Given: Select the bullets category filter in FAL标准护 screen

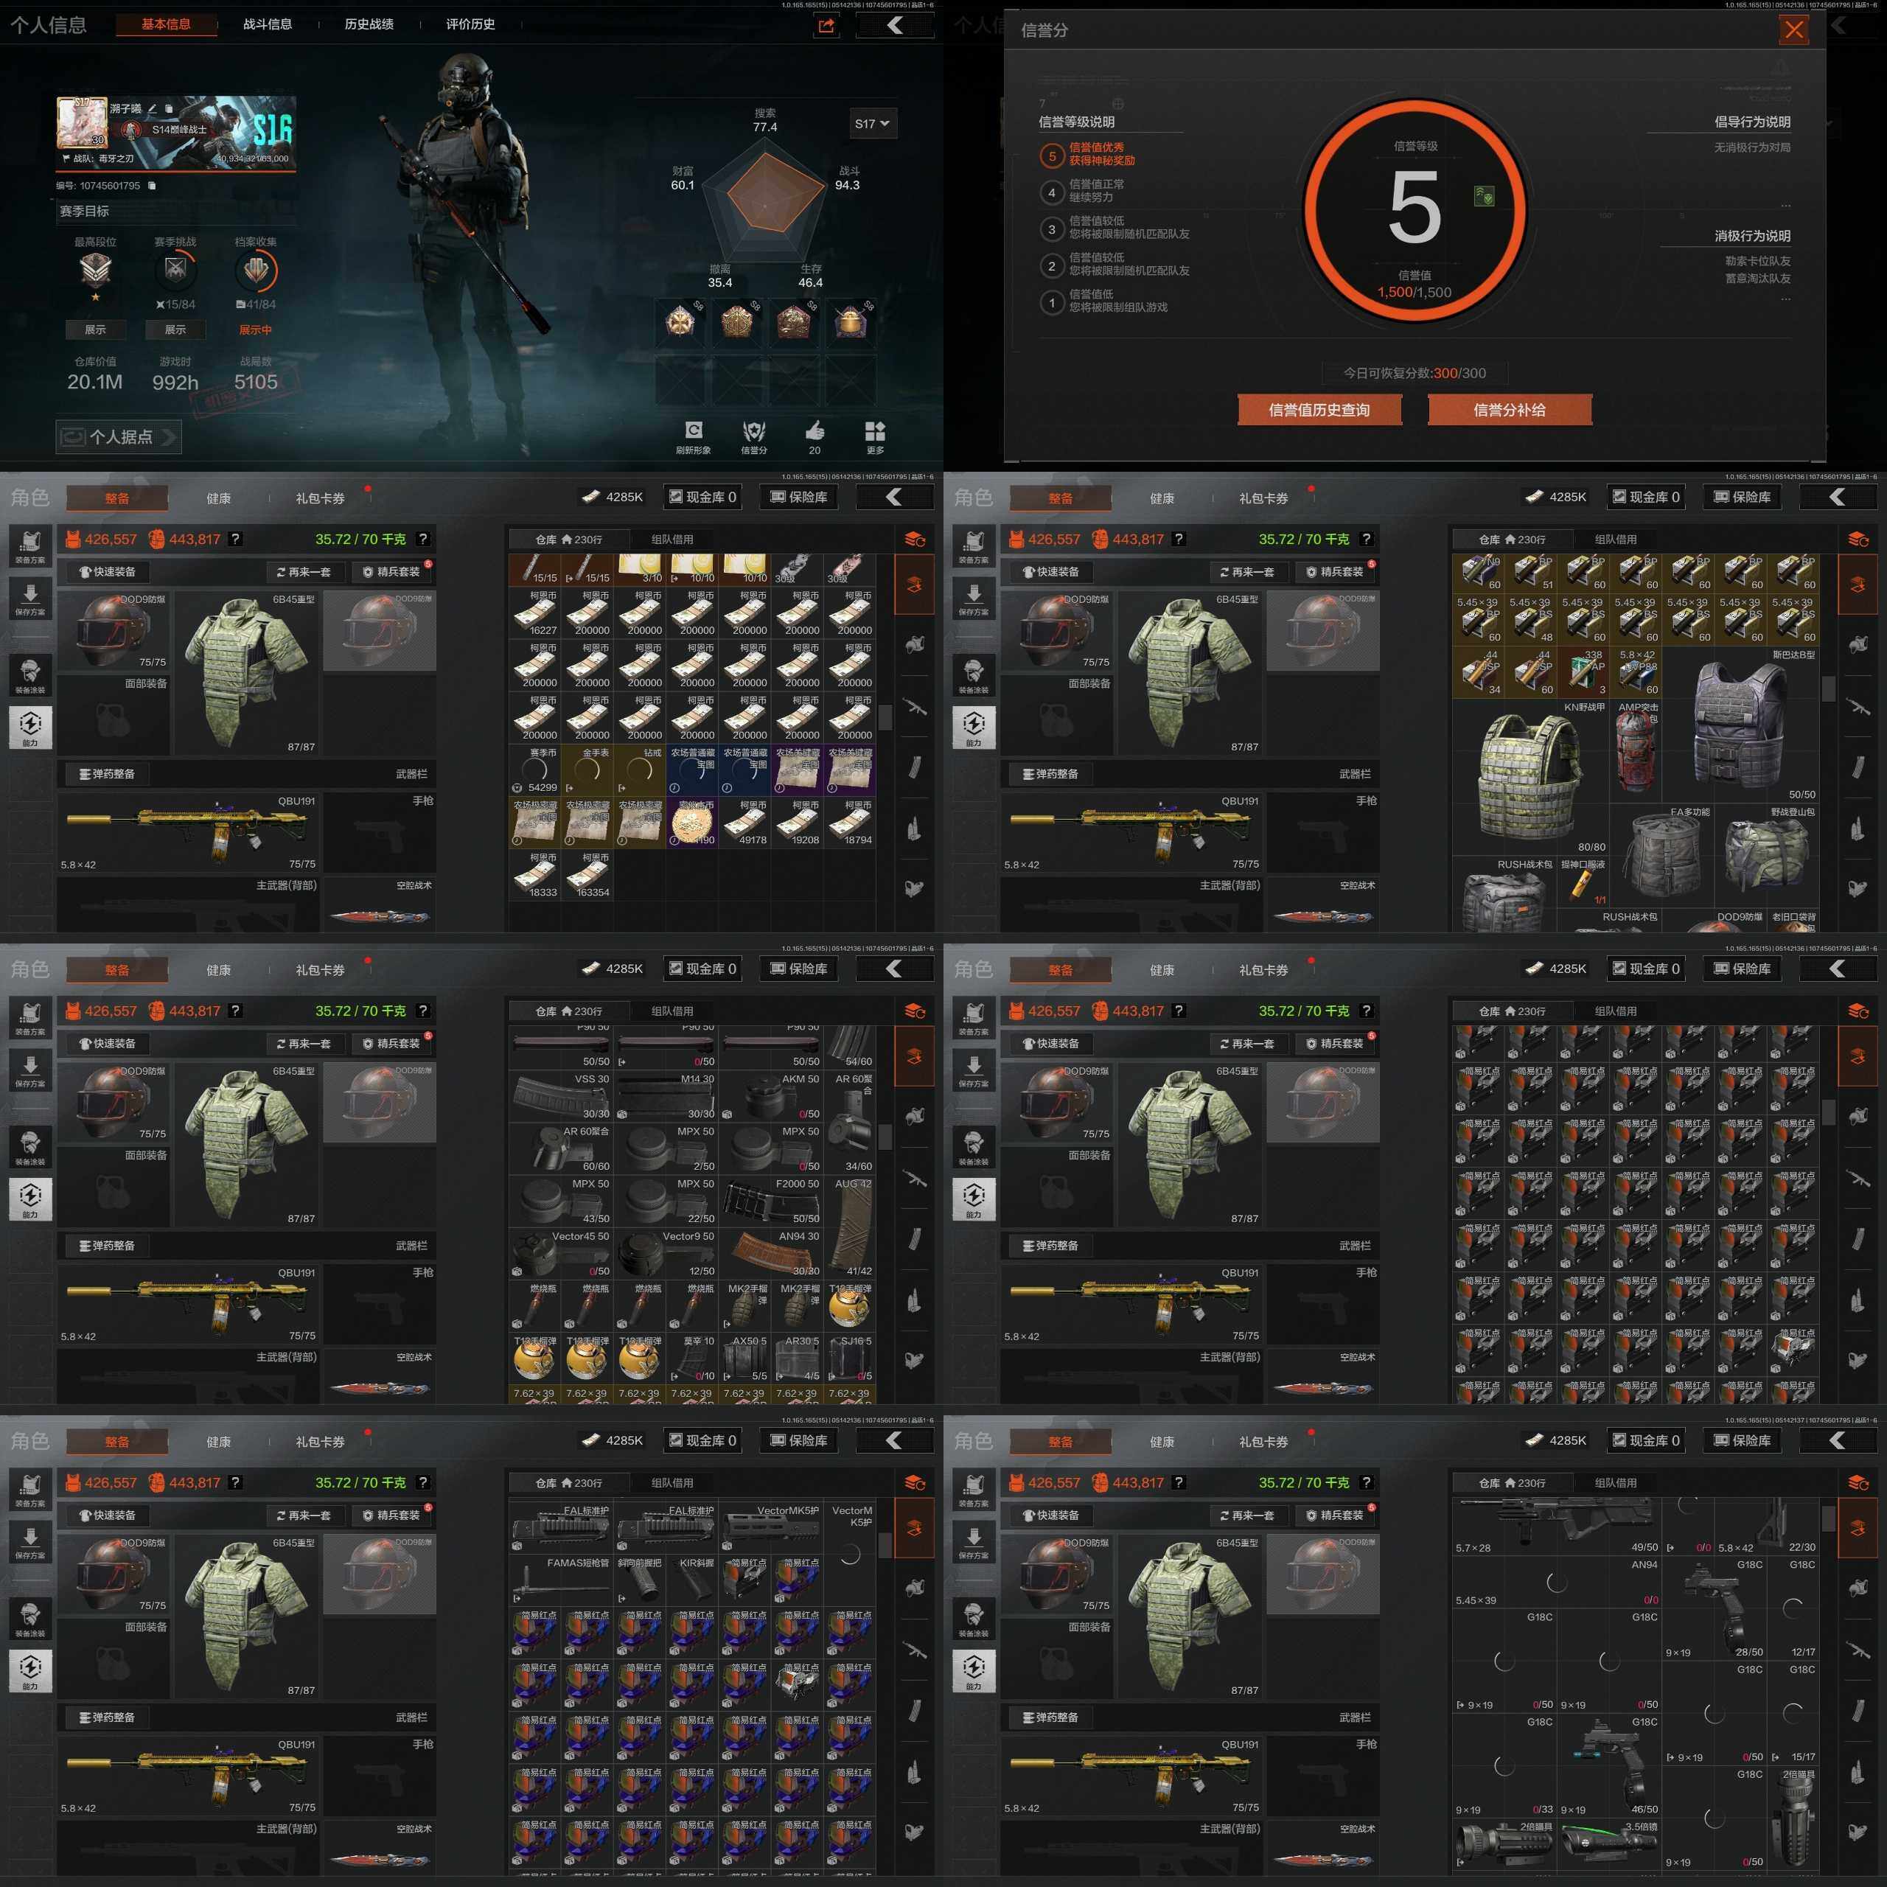Looking at the screenshot, I should click(914, 1773).
